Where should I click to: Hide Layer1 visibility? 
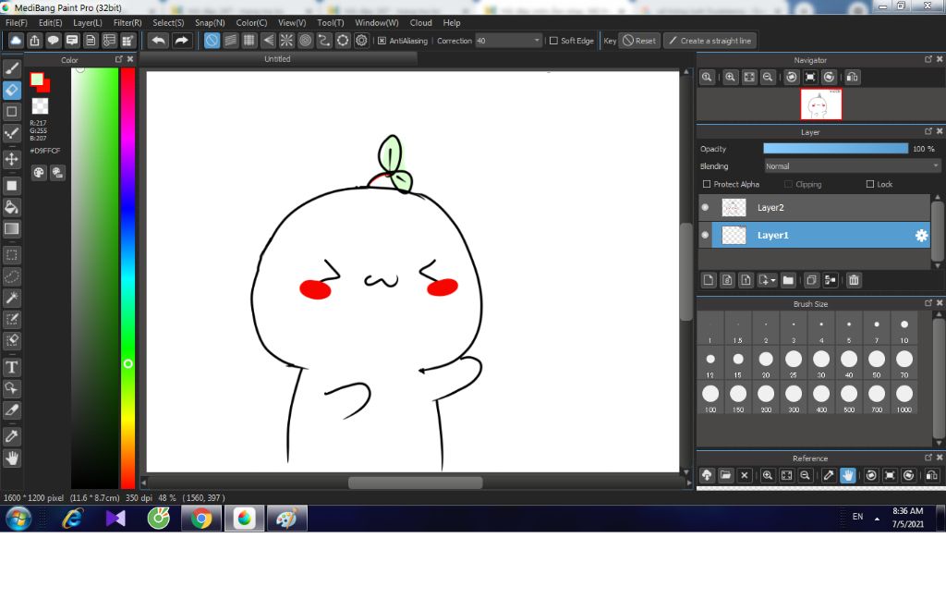tap(705, 235)
